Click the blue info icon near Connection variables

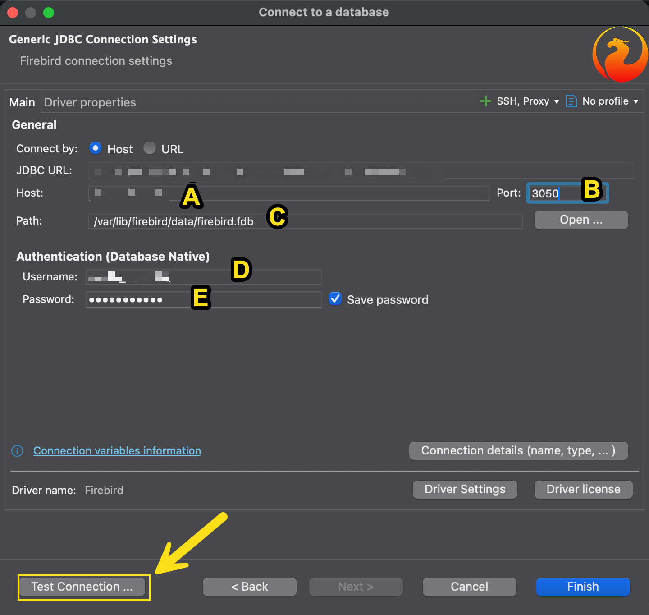17,451
